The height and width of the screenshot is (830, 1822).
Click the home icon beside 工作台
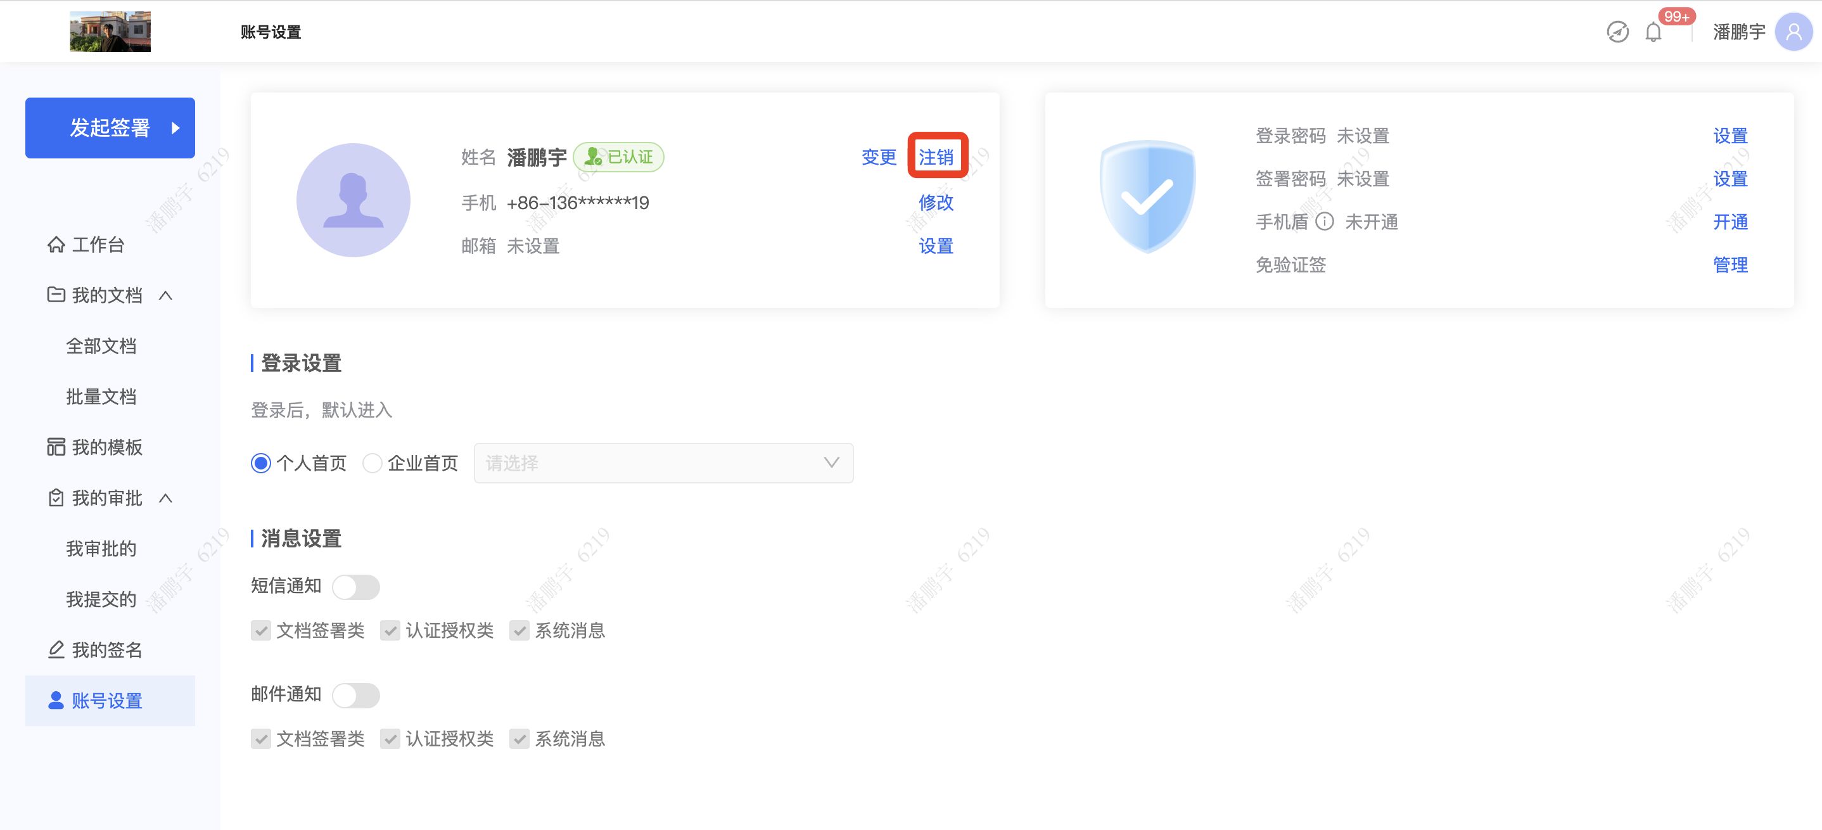[56, 244]
